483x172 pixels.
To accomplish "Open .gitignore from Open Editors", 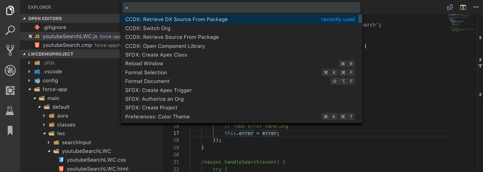I will 54,27.
